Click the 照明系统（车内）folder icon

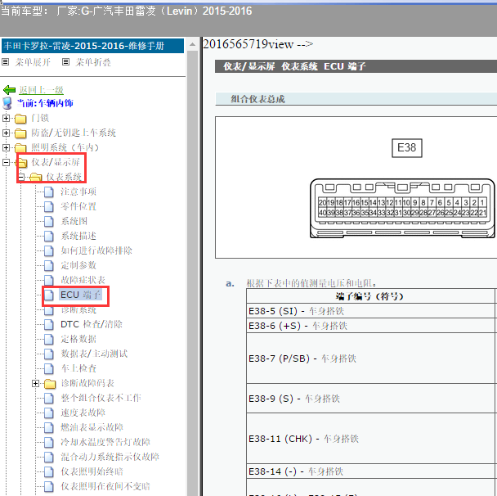20,148
